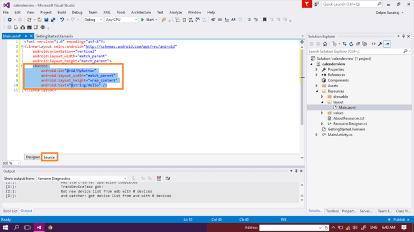Screen dimensions: 414x232
Task: Click the Properties wrench icon in Solution Explorer
Action: [x=380, y=44]
